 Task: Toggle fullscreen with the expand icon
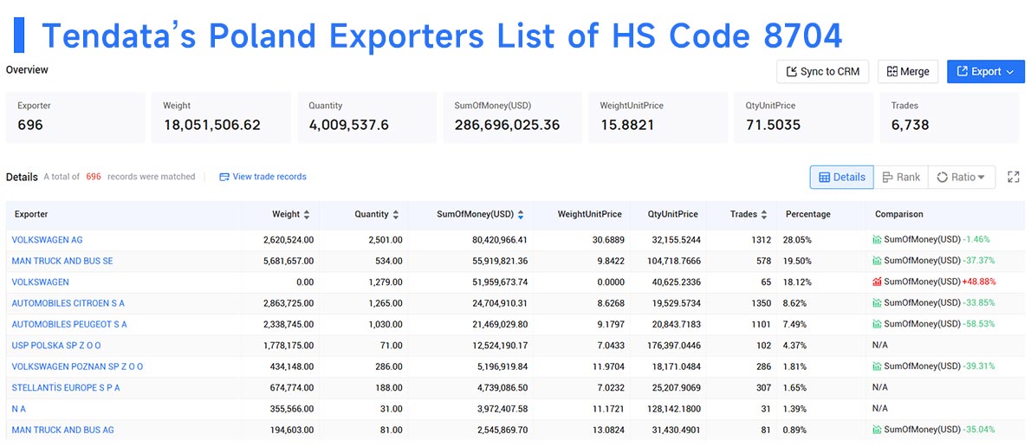1014,177
